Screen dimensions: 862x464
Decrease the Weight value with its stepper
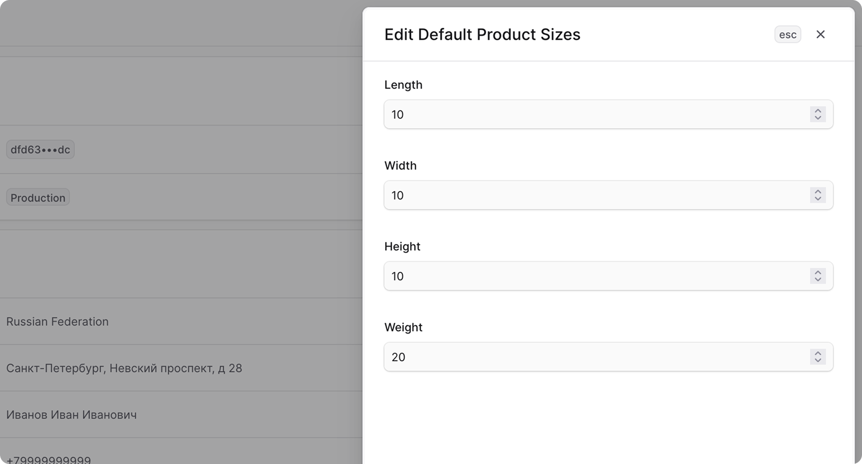[x=818, y=361]
